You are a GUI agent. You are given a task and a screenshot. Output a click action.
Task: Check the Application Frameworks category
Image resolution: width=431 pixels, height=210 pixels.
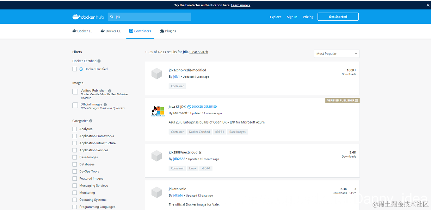click(x=75, y=136)
